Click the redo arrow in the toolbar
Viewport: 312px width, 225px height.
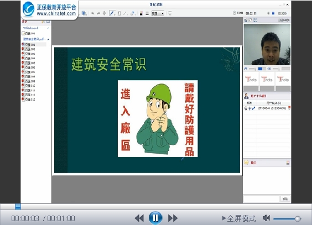98,13
